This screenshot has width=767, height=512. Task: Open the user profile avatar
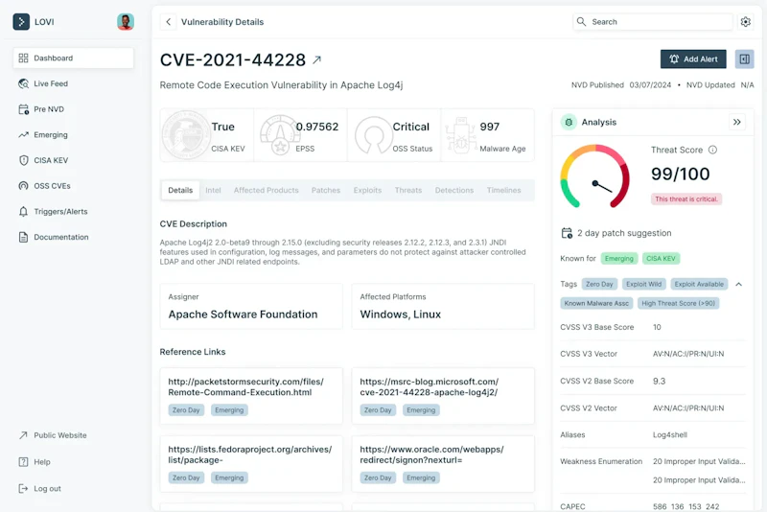(x=126, y=22)
